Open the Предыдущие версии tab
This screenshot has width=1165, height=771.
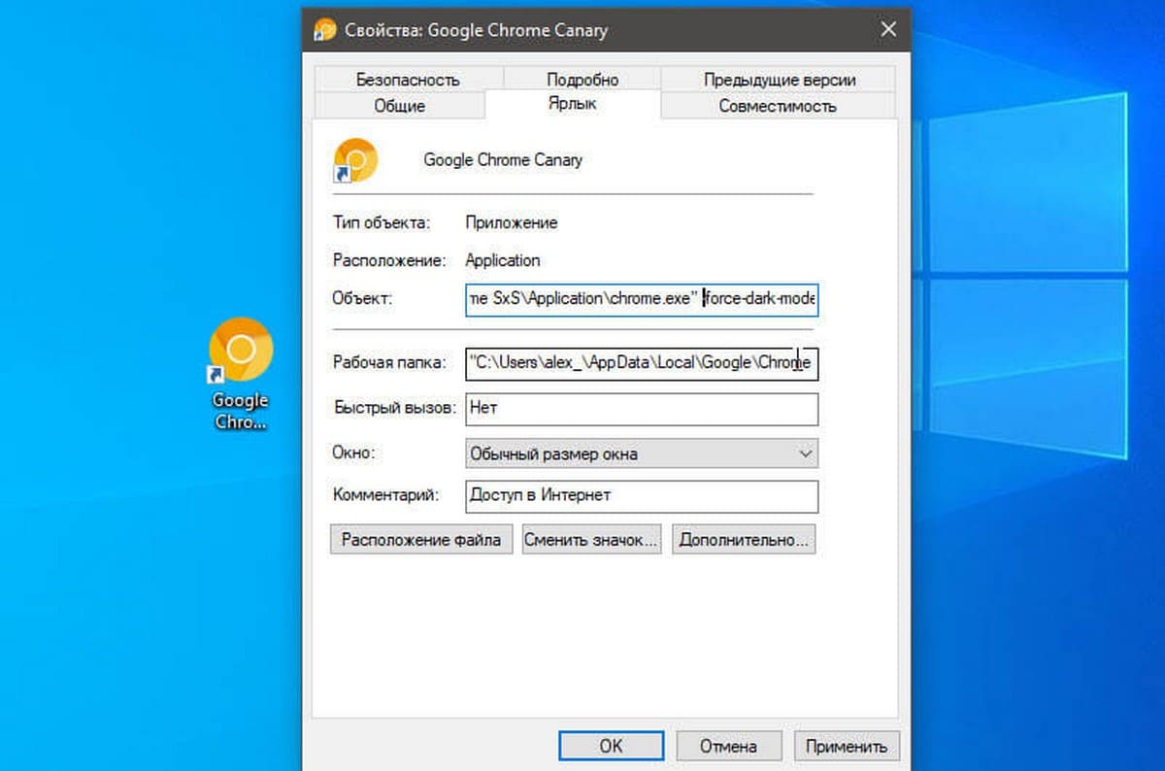(779, 80)
